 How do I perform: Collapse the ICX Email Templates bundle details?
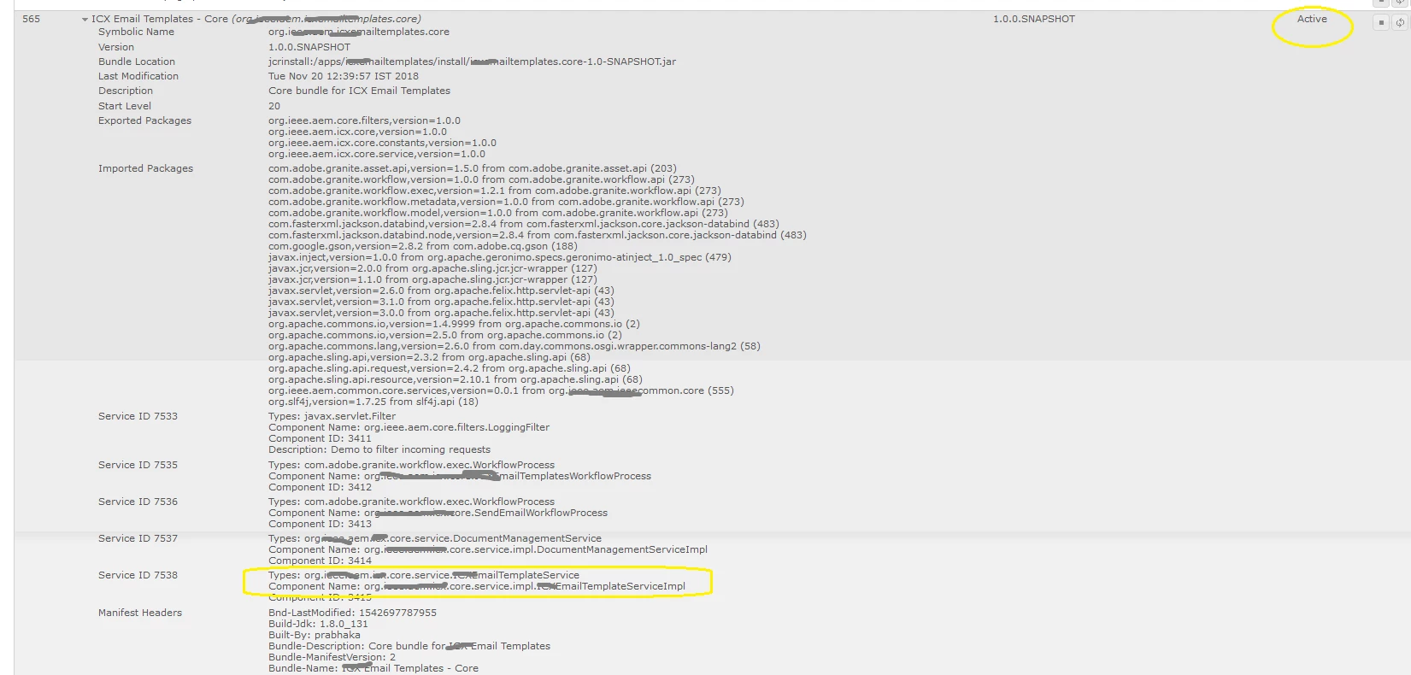85,20
